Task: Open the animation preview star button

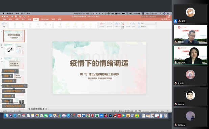Action: (3, 25)
